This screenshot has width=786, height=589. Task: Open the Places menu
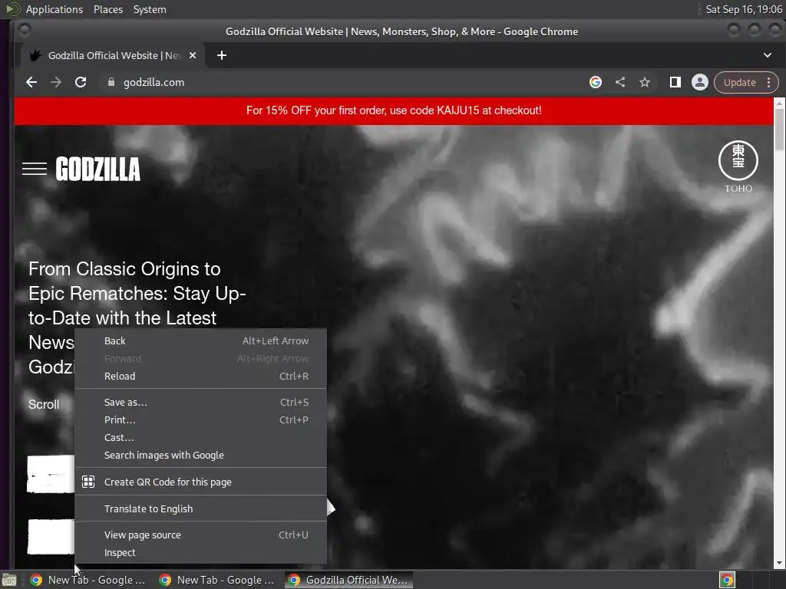[108, 9]
